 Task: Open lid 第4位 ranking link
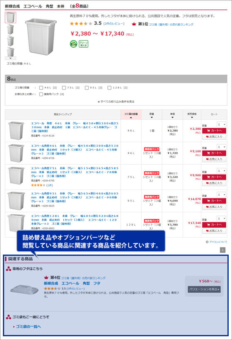click(x=83, y=278)
